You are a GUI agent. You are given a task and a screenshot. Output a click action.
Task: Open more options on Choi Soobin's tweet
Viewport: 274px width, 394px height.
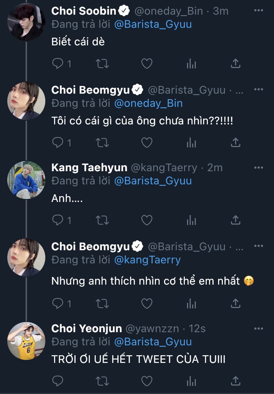[x=258, y=11]
